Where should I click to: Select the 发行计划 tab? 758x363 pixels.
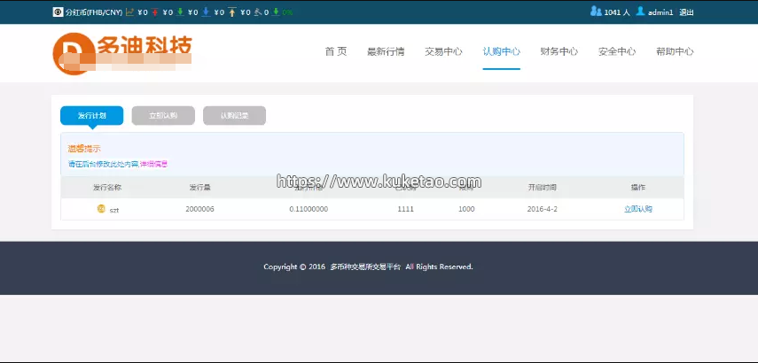92,116
